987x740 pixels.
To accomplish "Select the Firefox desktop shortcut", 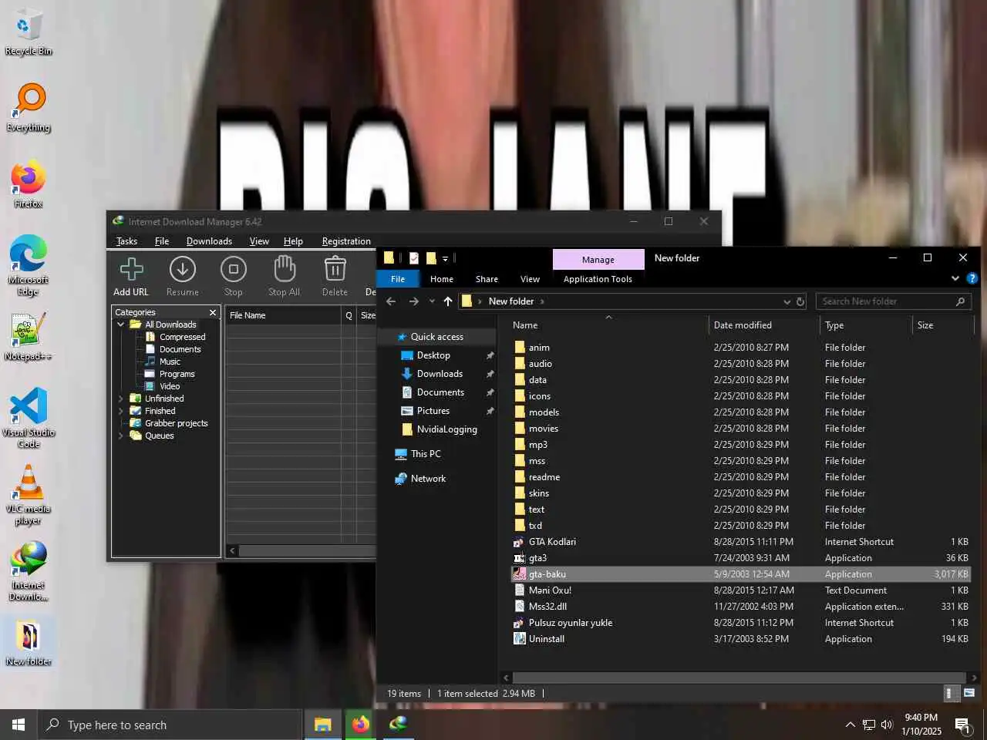I will coord(29,184).
